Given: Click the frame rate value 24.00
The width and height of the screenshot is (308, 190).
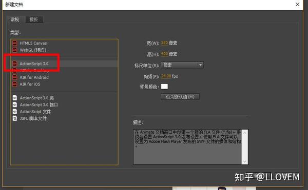Looking at the screenshot, I should coord(166,76).
